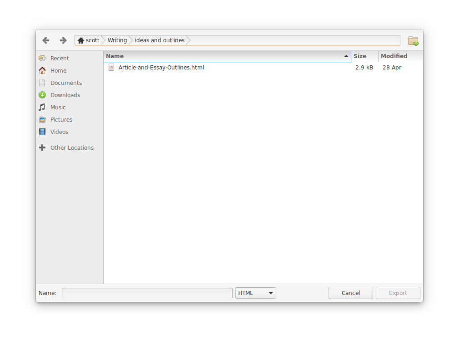Click the forward navigation arrow
Image resolution: width=459 pixels, height=344 pixels.
pyautogui.click(x=63, y=40)
